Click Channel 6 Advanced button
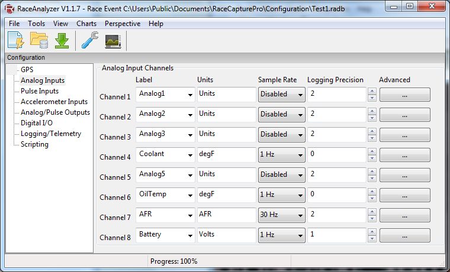The width and height of the screenshot is (450, 272). tap(404, 195)
